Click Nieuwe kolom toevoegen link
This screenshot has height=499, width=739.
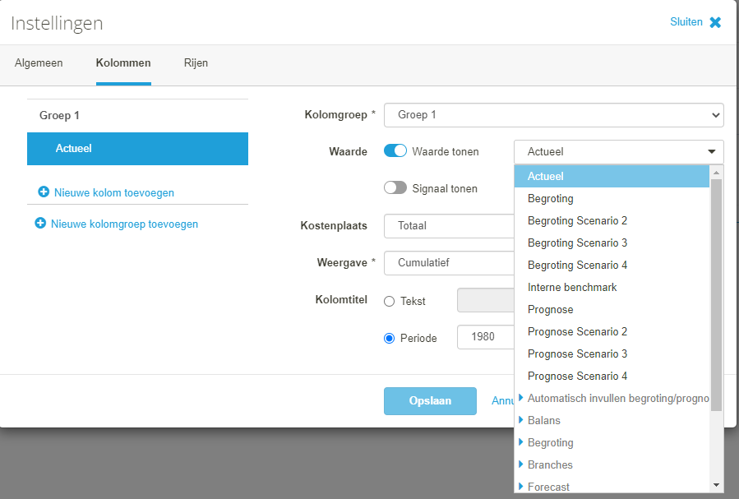coord(114,192)
